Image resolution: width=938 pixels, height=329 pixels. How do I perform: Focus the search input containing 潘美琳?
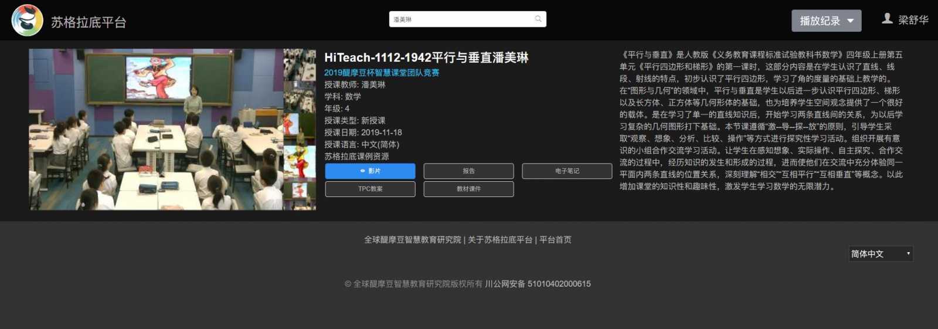(460, 19)
